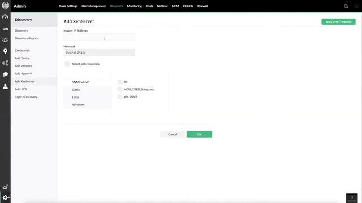The image size is (362, 203).
Task: Click the Admin title text
Action: pos(20,6)
